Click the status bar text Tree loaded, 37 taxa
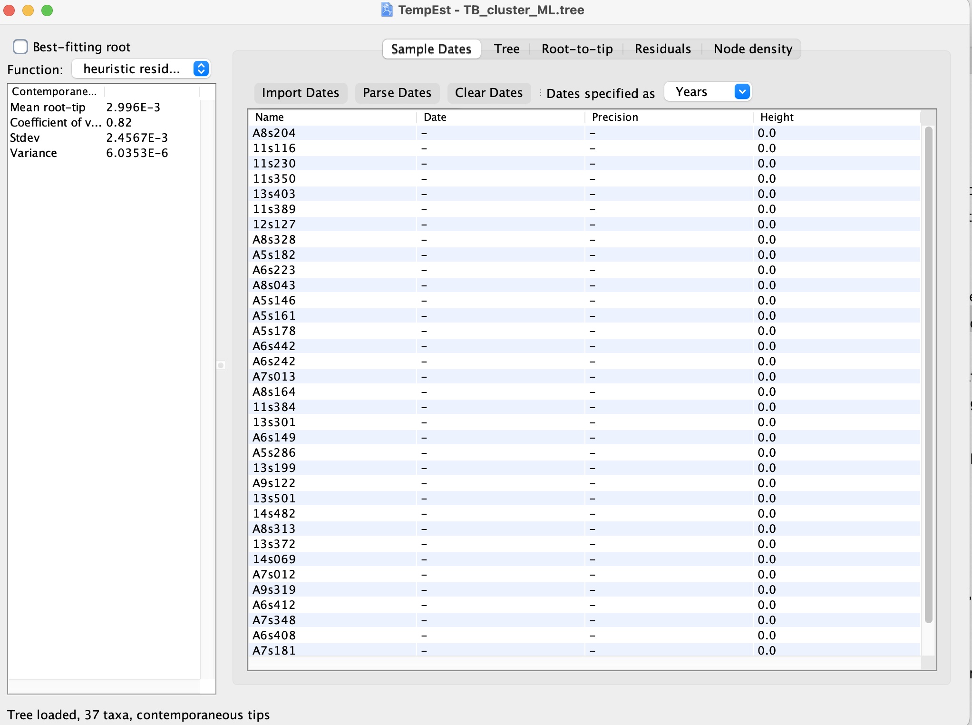The width and height of the screenshot is (972, 725). click(138, 715)
